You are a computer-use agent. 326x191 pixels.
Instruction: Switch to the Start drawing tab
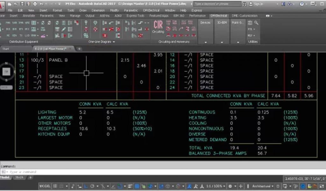6,49
